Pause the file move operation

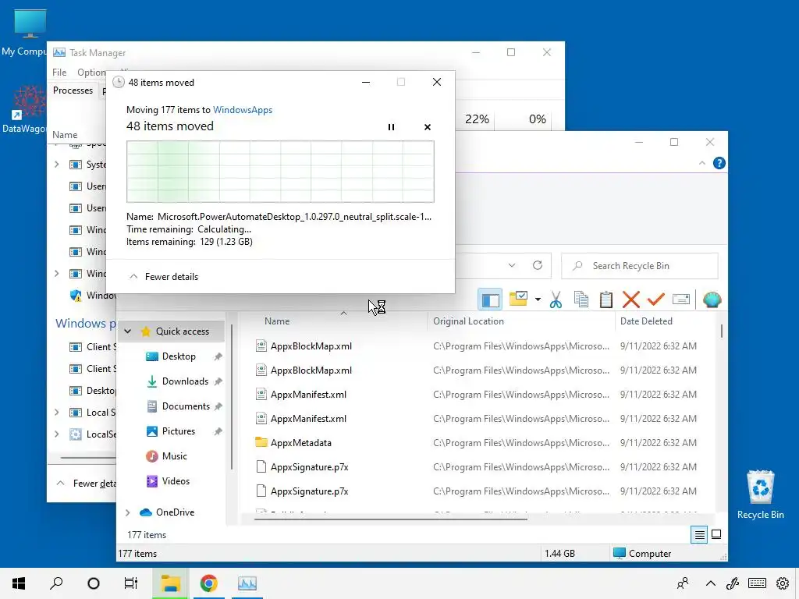coord(391,127)
